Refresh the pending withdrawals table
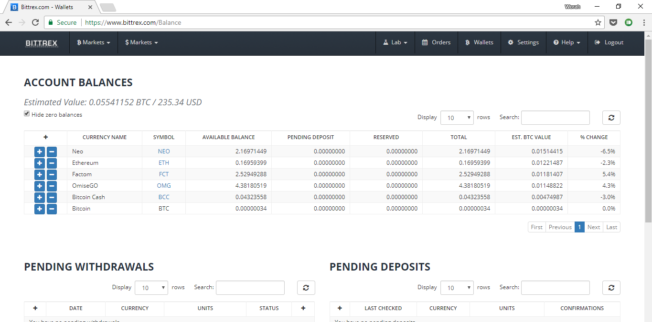 [x=306, y=288]
